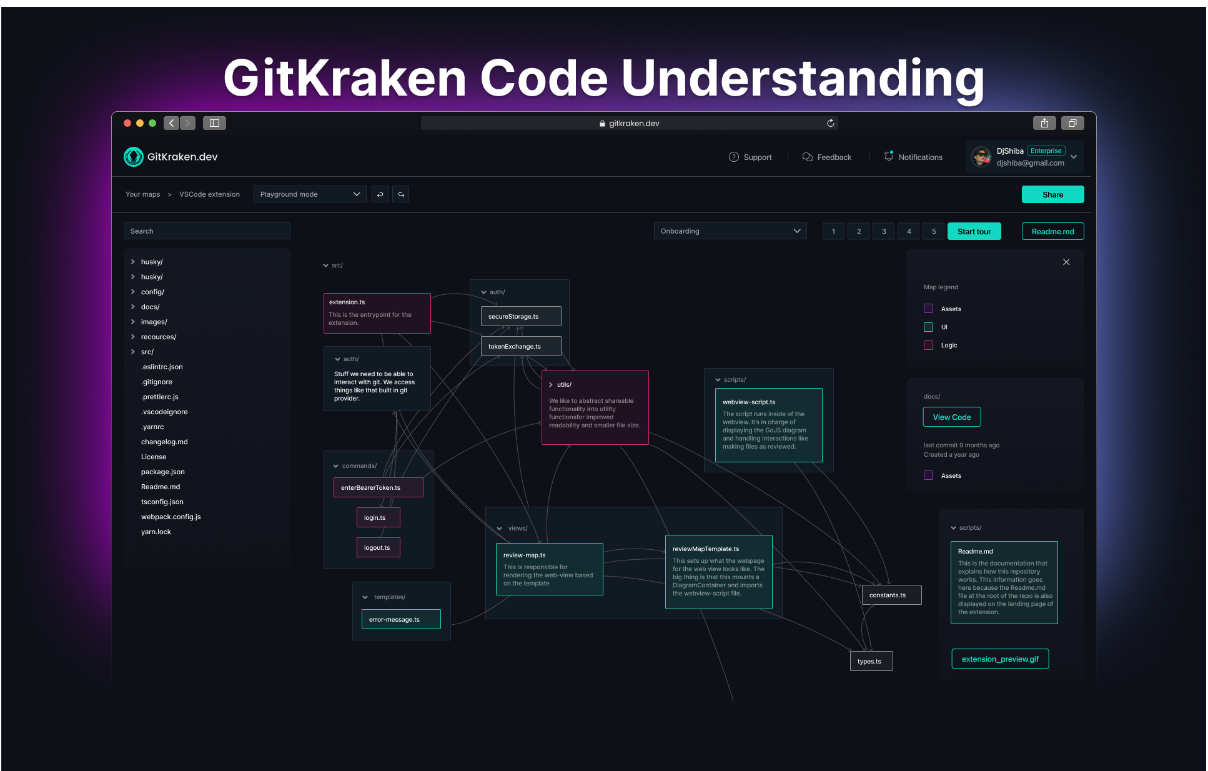Select the constants.ts node
The width and height of the screenshot is (1208, 771).
[892, 595]
